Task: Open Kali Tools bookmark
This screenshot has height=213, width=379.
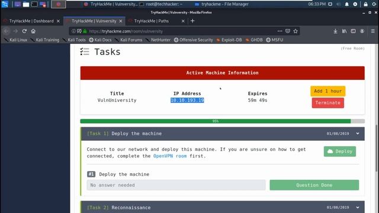Action: [x=74, y=40]
